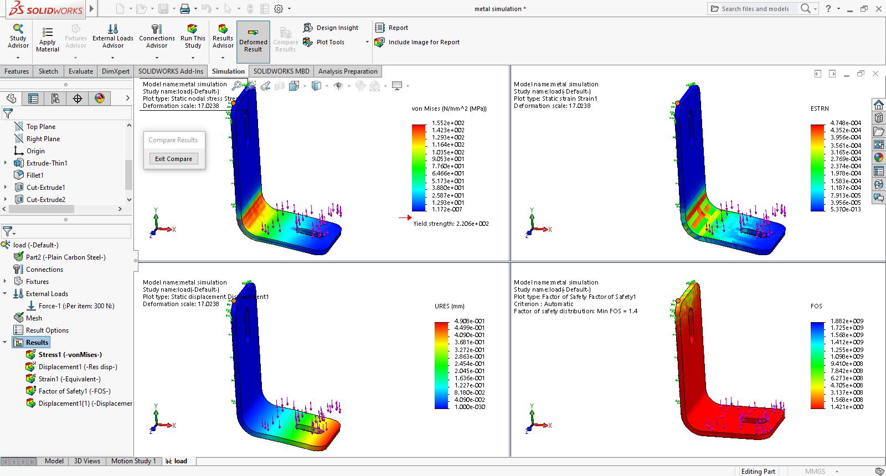The width and height of the screenshot is (886, 476).
Task: Open the Hide/Show Items eye icon
Action: tap(338, 86)
